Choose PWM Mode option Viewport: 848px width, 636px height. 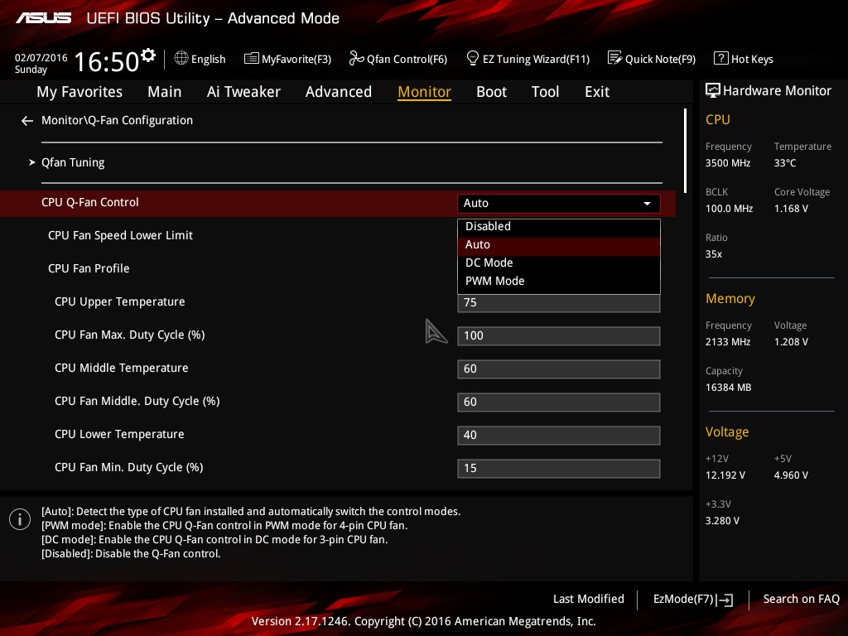[x=559, y=282]
